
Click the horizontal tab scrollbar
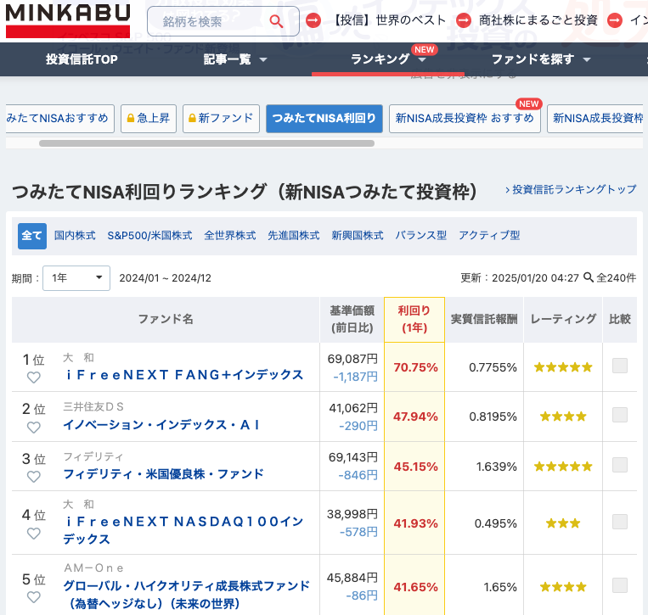pos(206,143)
